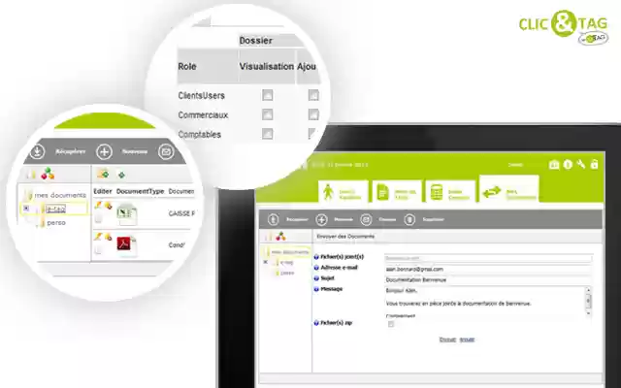
Task: Collapse the tree node box on tablet screen
Action: point(265,262)
